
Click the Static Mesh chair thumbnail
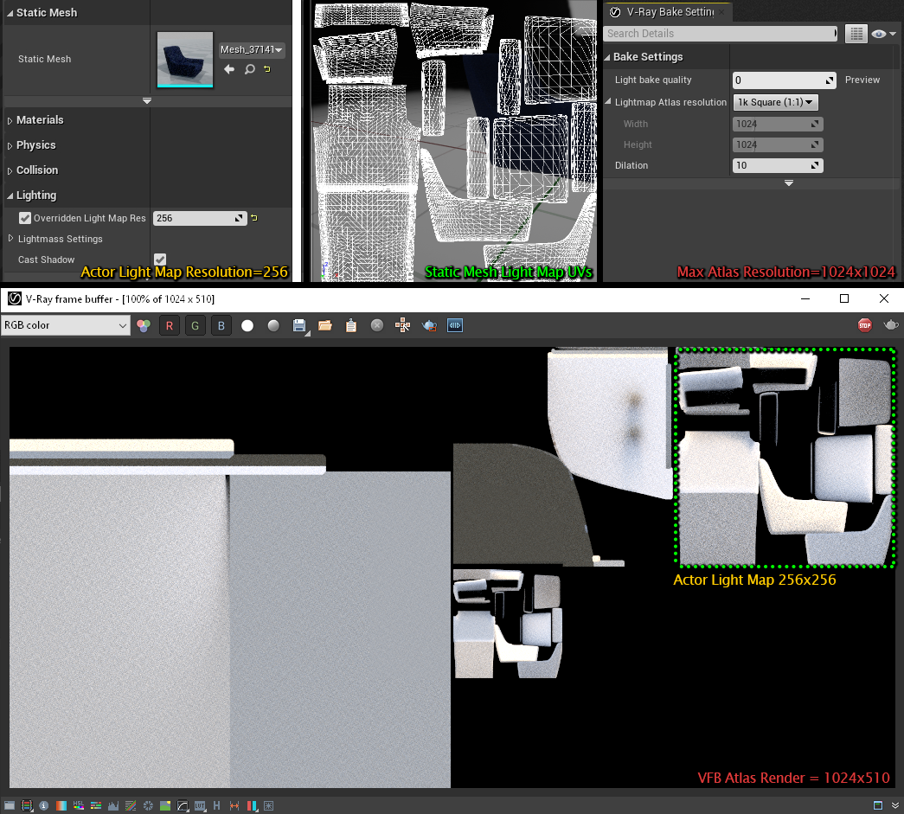click(185, 60)
